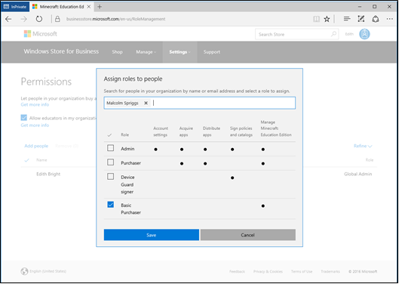
Task: Click the people search input field
Action: pos(199,103)
